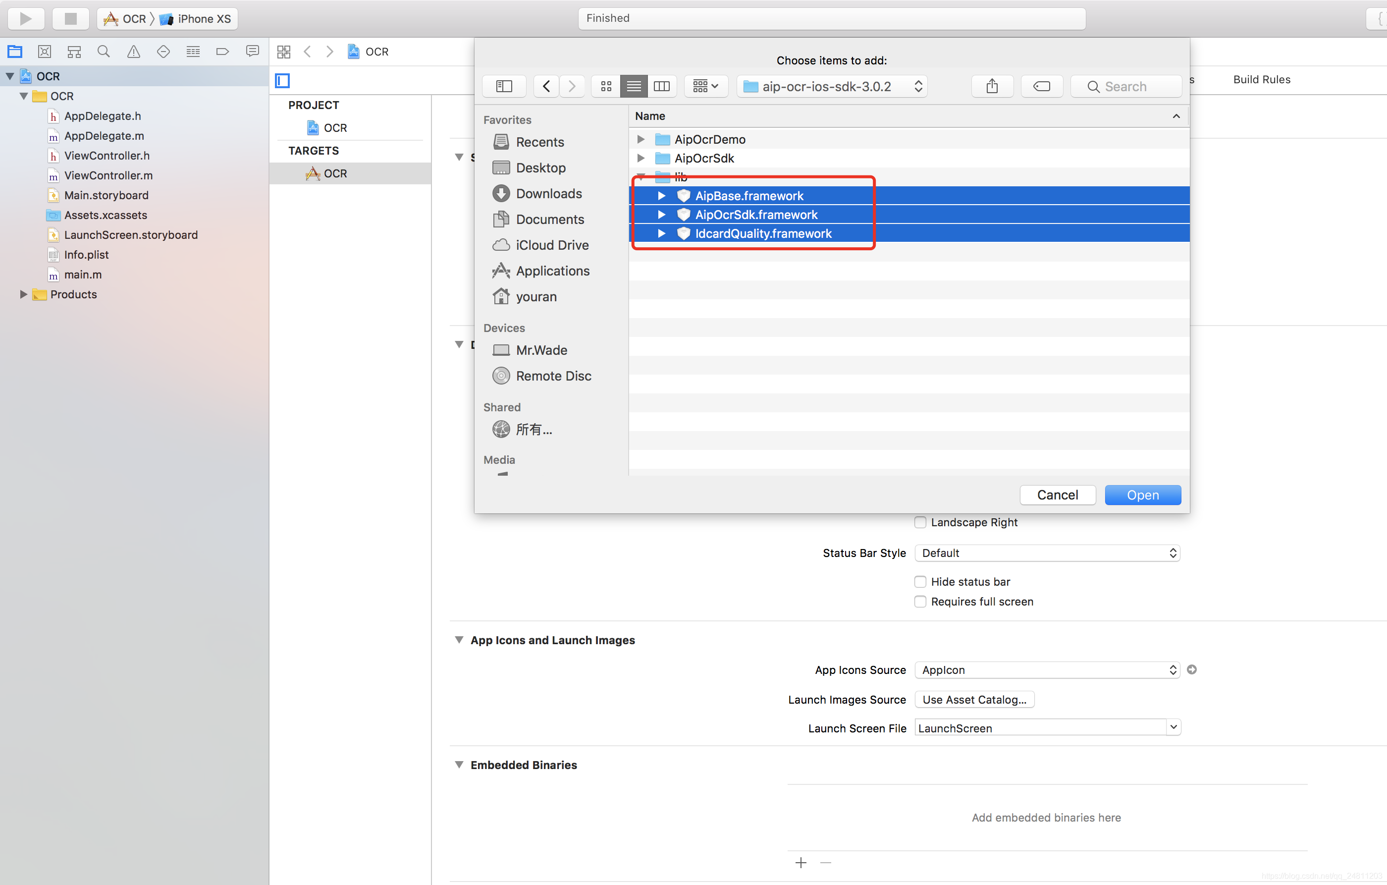Open the group-by arrangement dropdown in file dialog

click(x=705, y=86)
